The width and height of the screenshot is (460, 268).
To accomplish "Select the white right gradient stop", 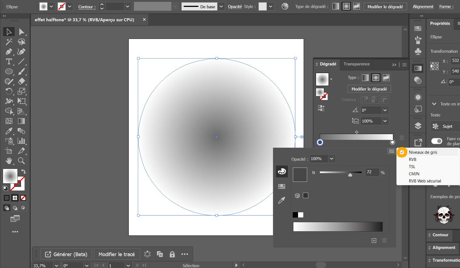I will [x=392, y=142].
